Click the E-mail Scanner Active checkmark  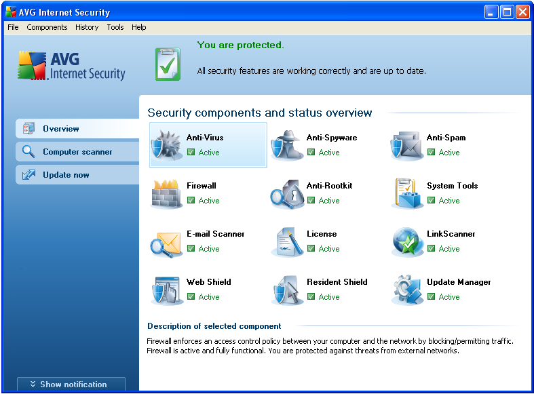pos(191,248)
